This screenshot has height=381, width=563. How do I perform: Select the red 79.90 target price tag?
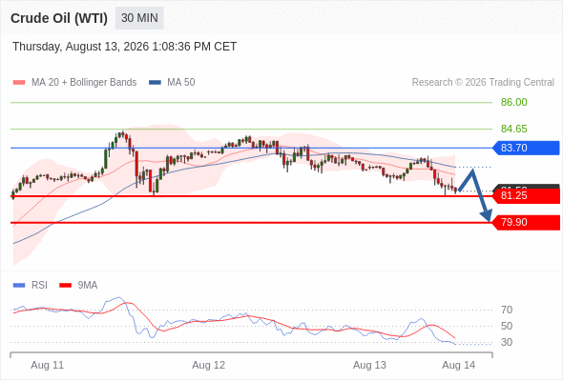pyautogui.click(x=526, y=222)
